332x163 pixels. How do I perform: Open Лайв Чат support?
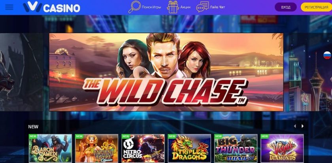pyautogui.click(x=217, y=7)
